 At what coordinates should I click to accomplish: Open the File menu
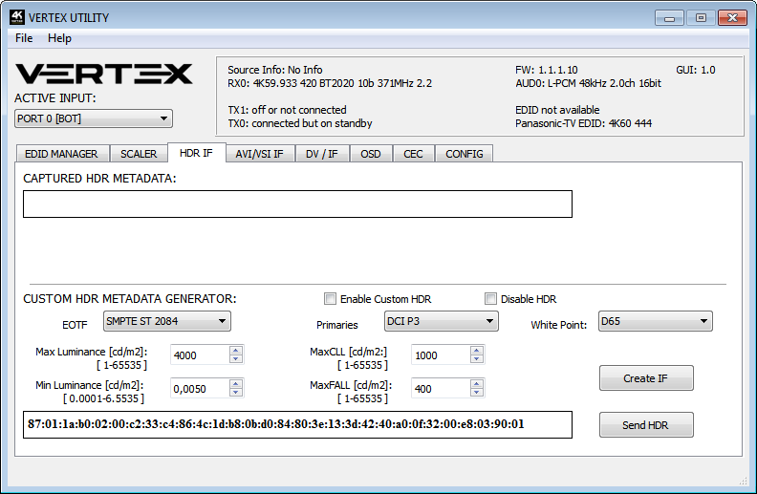tap(24, 38)
